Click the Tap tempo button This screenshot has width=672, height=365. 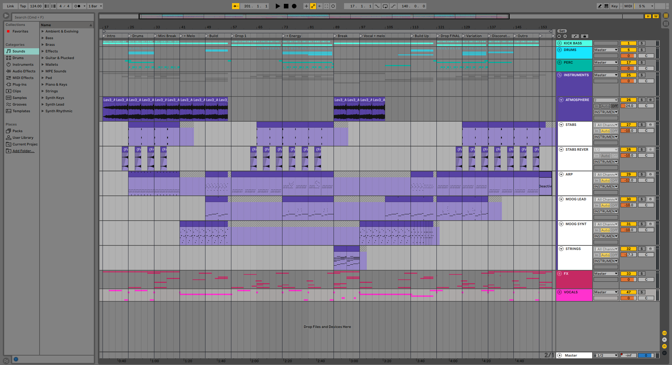click(23, 6)
